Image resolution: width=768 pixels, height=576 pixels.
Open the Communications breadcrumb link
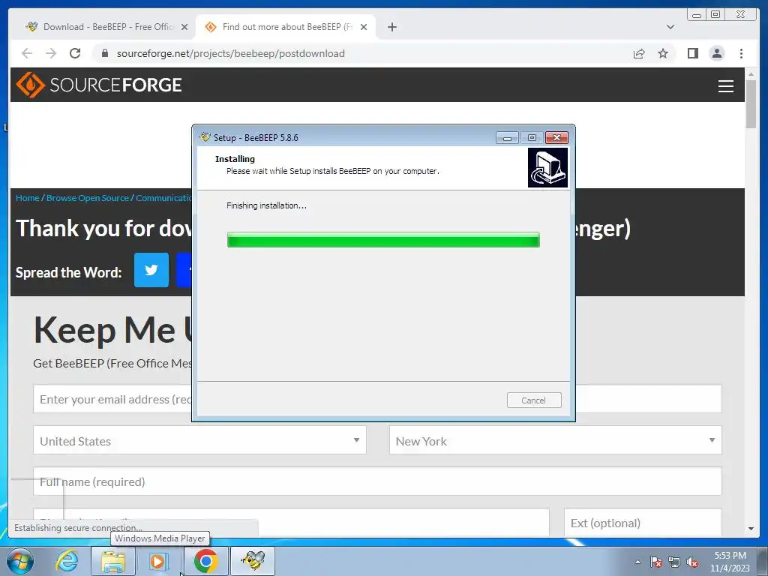(163, 198)
